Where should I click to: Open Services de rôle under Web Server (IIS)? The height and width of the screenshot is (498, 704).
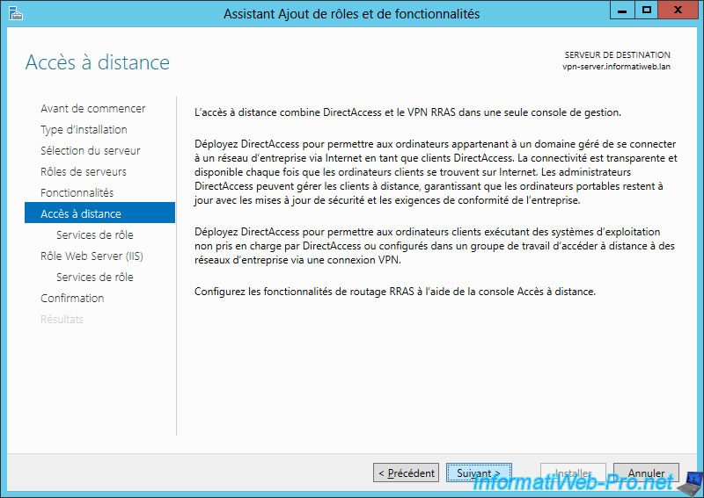coord(95,277)
